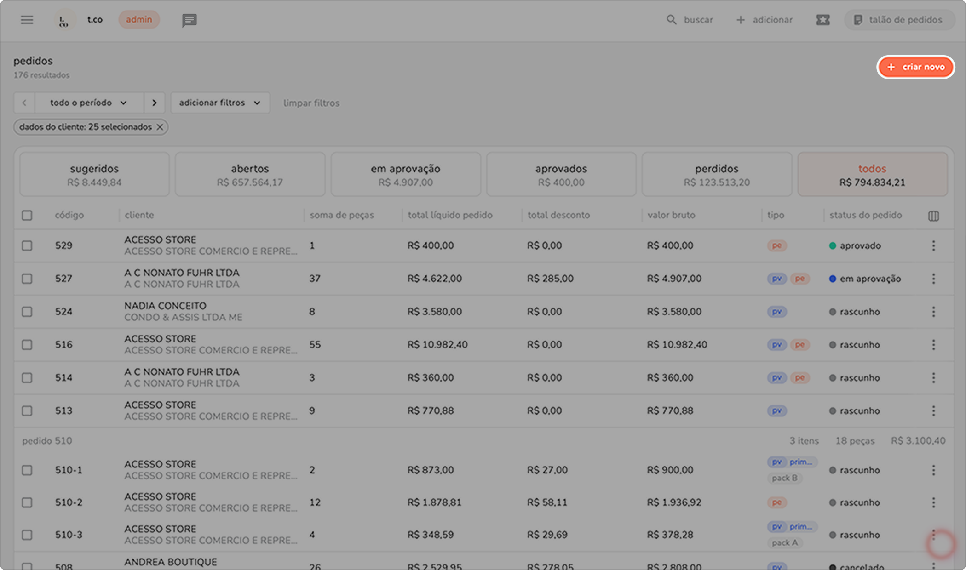The height and width of the screenshot is (570, 966).
Task: Tick checkbox for order 510-2
Action: coord(27,502)
